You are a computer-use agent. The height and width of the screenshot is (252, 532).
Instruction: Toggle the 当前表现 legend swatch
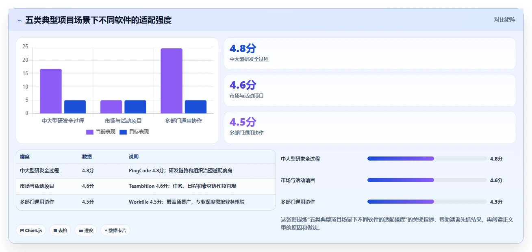[90, 132]
